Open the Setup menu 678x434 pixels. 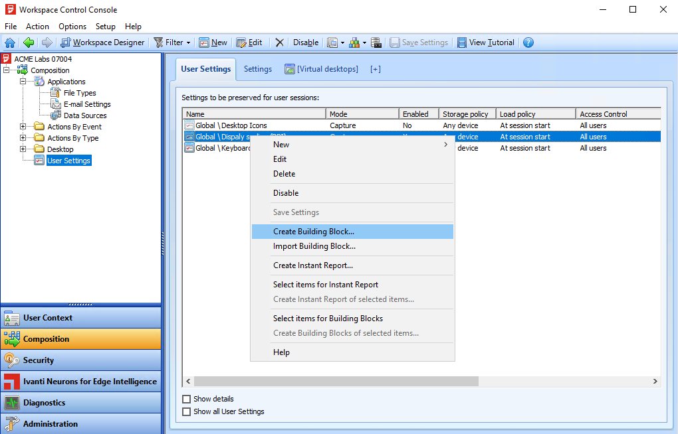coord(106,27)
